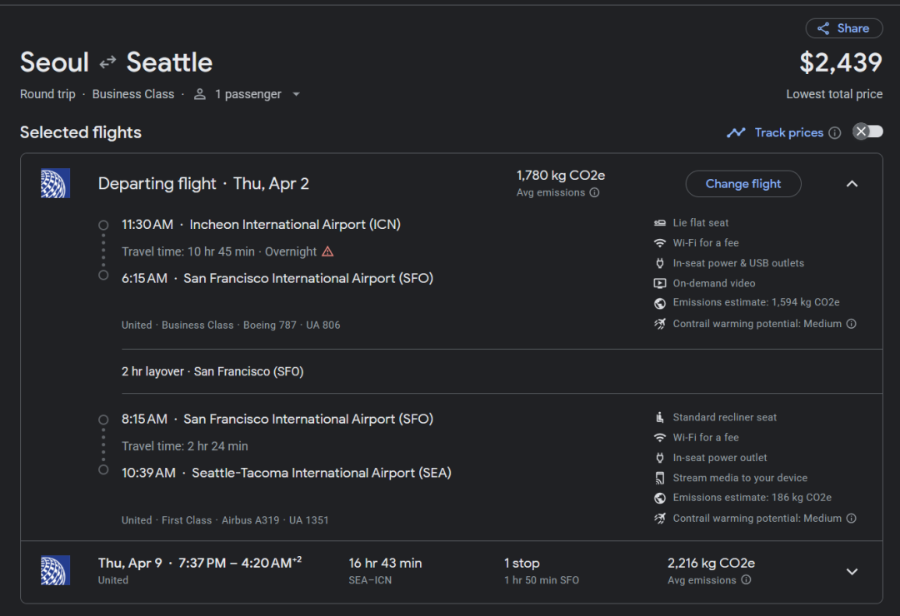Click United airline logo on departing flight
The width and height of the screenshot is (900, 616).
pyautogui.click(x=55, y=183)
